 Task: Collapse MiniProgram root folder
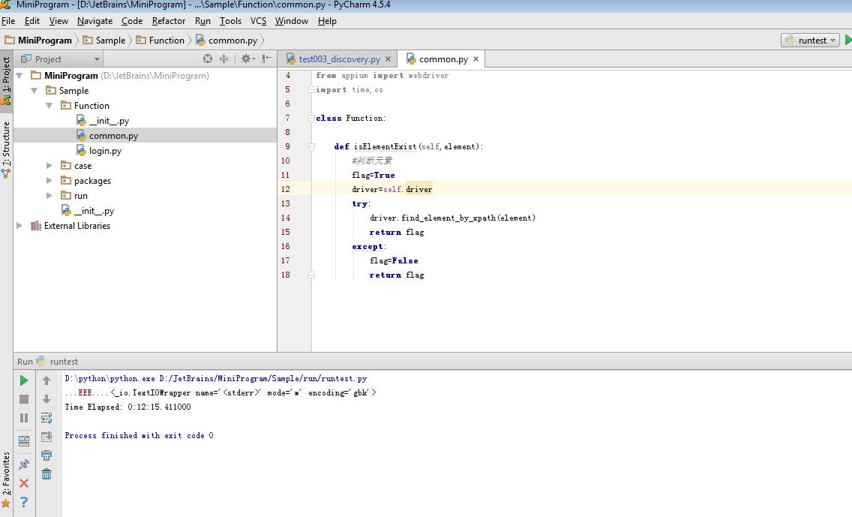point(19,76)
